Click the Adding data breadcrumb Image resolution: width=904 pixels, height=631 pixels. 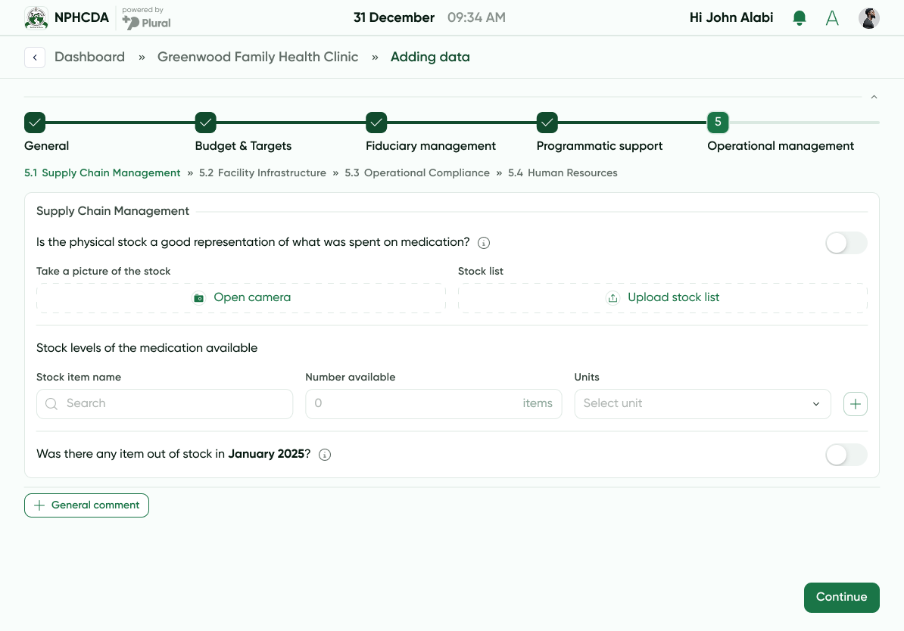(430, 57)
